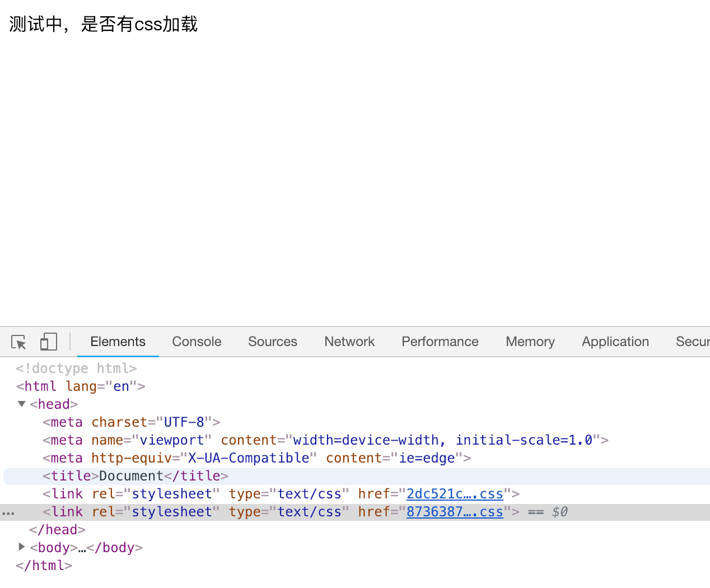The image size is (710, 588).
Task: Open the Application tab
Action: coord(615,342)
